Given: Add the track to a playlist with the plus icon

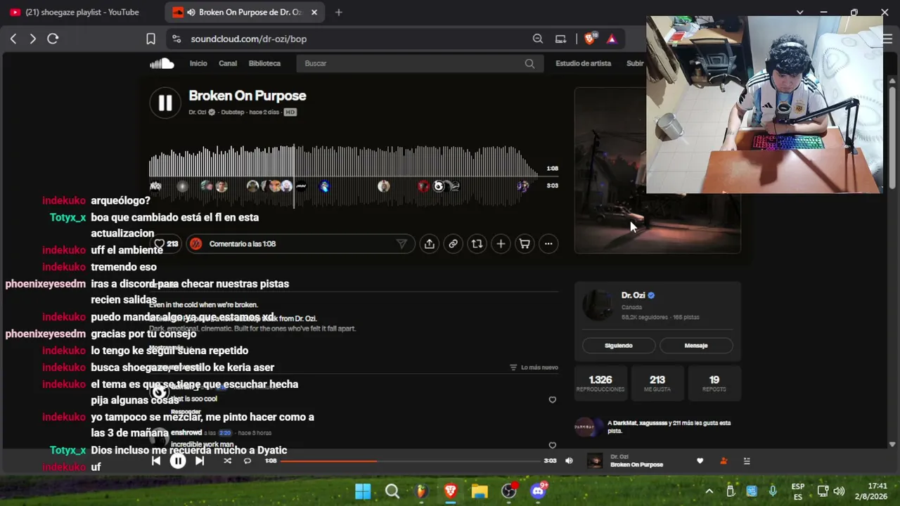Looking at the screenshot, I should click(501, 244).
